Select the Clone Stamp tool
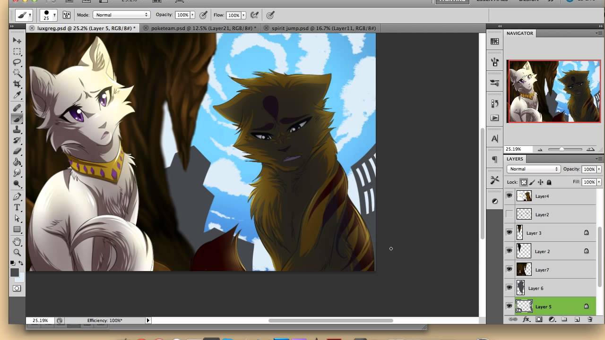Screen dimensions: 605x340 (17, 130)
